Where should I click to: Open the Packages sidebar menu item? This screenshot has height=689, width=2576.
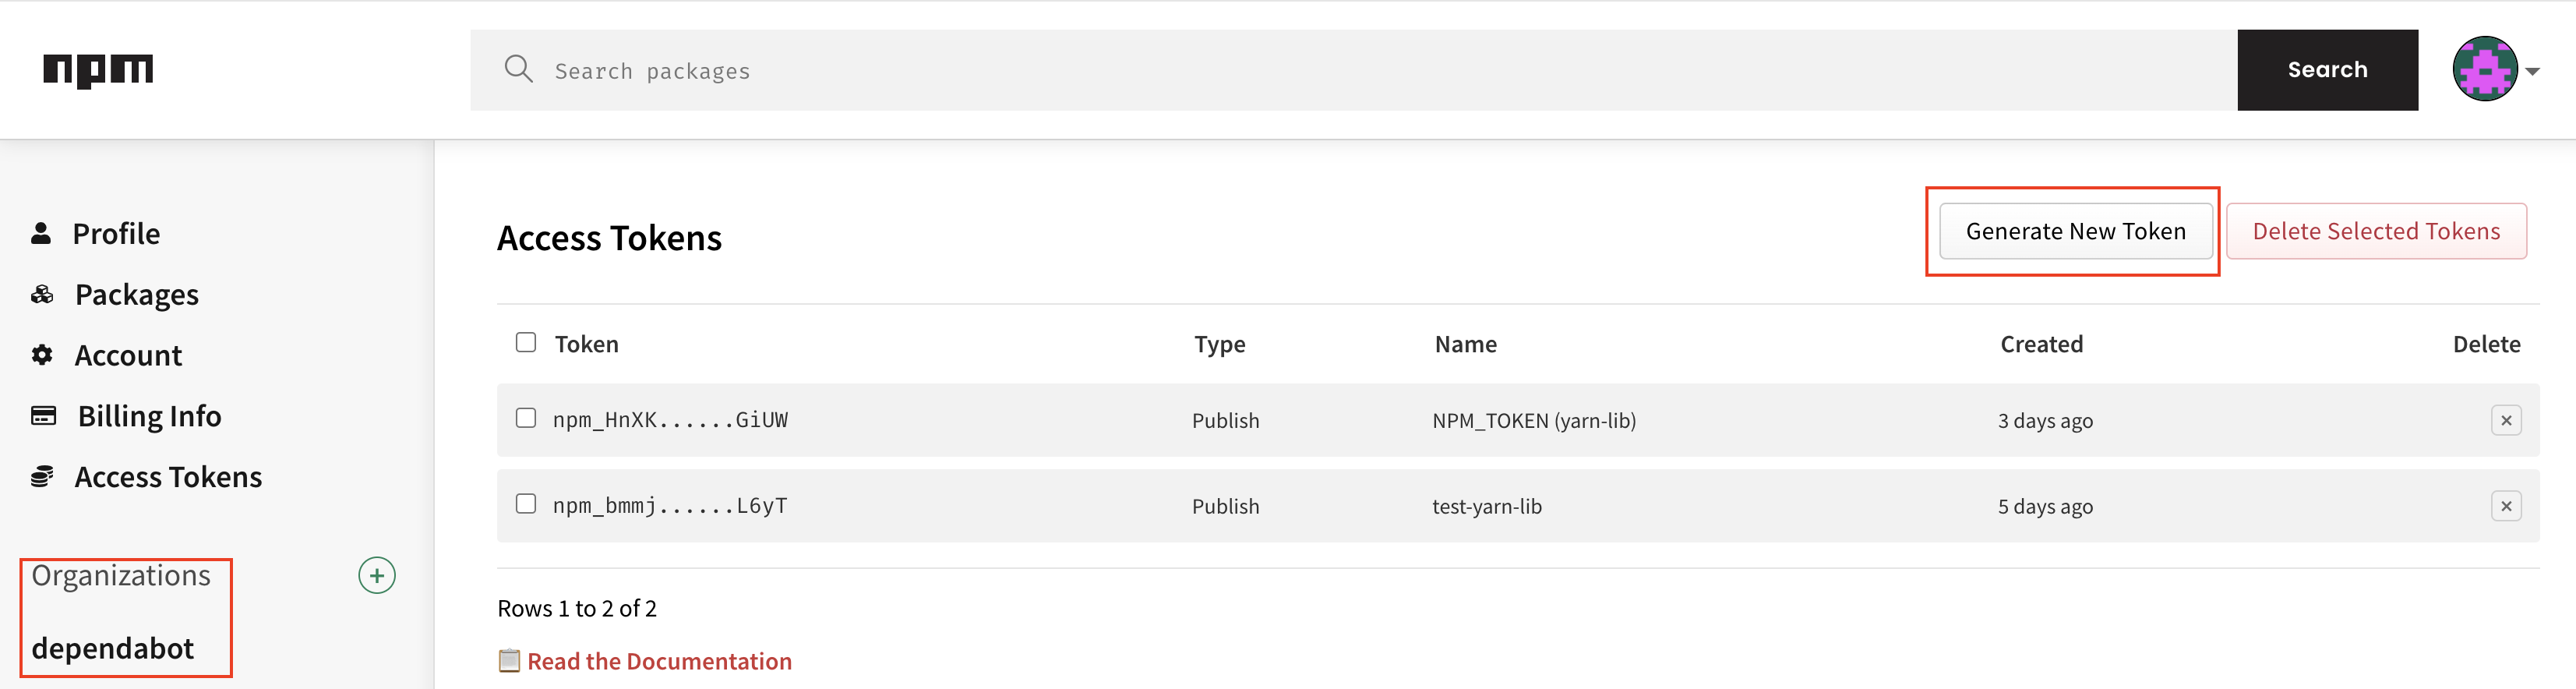coord(137,295)
